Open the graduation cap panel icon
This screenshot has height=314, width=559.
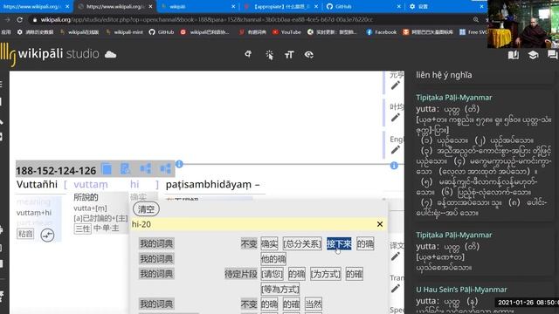tap(533, 55)
